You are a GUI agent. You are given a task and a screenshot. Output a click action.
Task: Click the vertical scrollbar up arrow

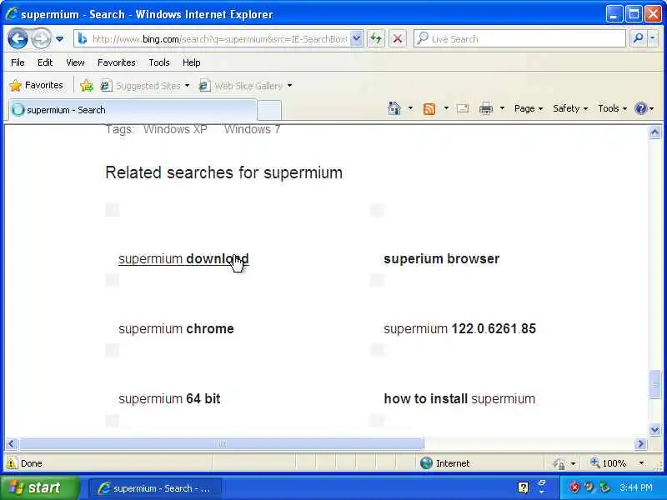[x=654, y=132]
